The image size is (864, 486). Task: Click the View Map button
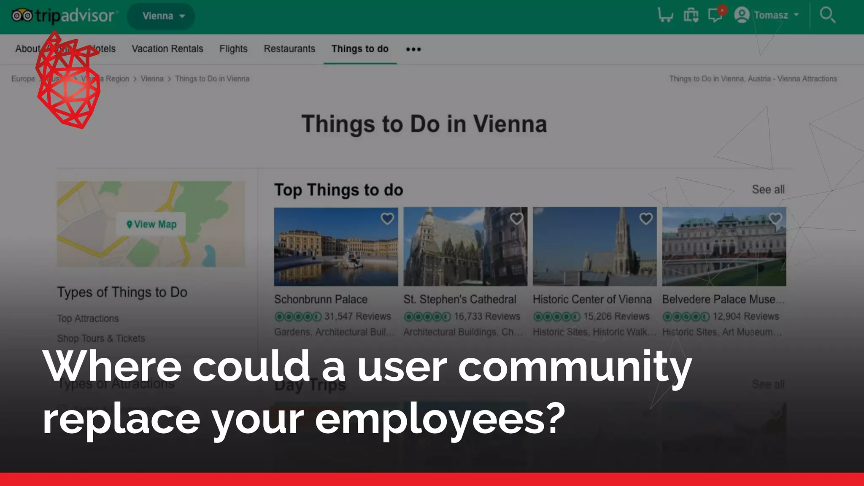tap(151, 224)
